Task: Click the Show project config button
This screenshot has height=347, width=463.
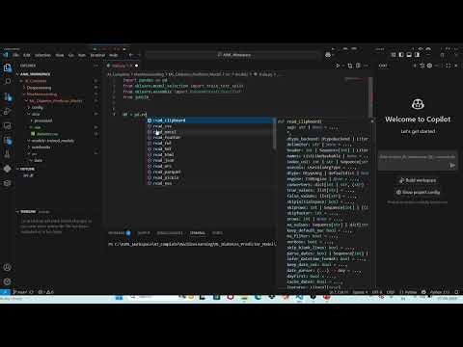Action: tap(418, 192)
